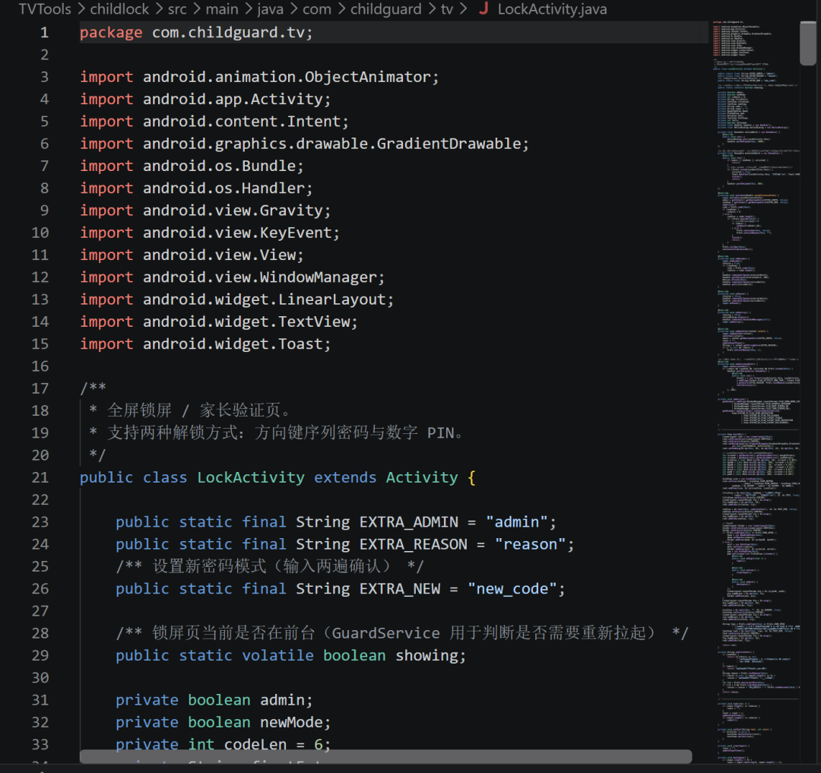Screen dimensions: 821x773
Task: Click the Java file icon in breadcrumb
Action: pyautogui.click(x=483, y=8)
